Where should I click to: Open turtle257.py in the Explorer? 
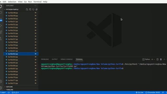[21, 39]
